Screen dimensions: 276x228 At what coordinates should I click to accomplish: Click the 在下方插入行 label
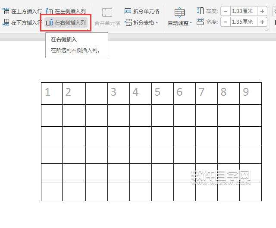coord(26,22)
